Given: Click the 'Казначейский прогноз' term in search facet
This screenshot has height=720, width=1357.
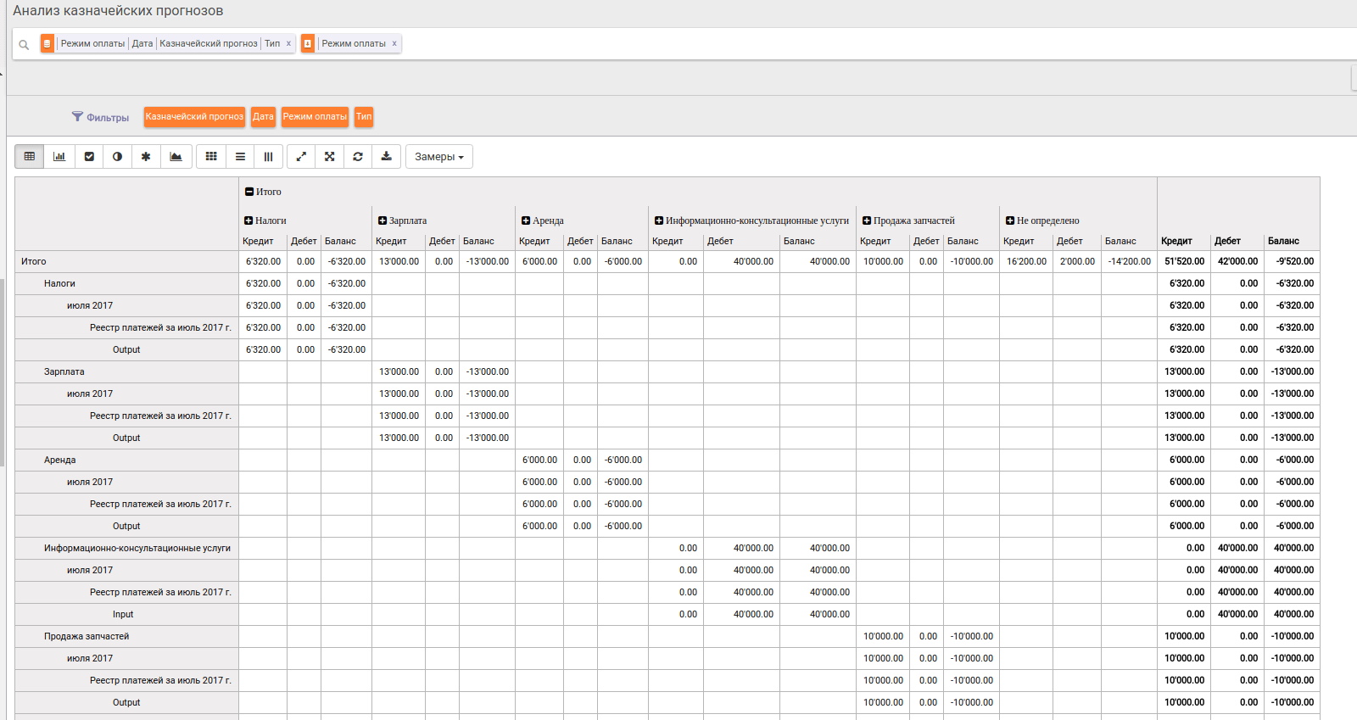Looking at the screenshot, I should pyautogui.click(x=209, y=43).
